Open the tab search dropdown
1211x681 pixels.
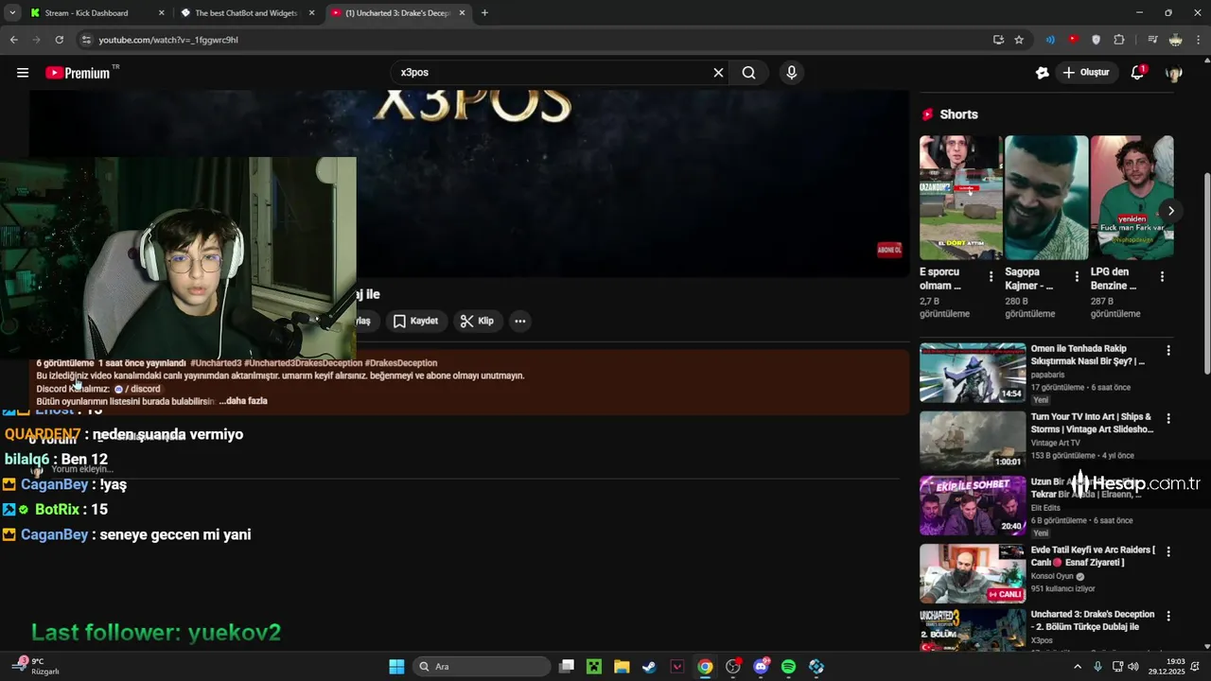click(x=12, y=13)
